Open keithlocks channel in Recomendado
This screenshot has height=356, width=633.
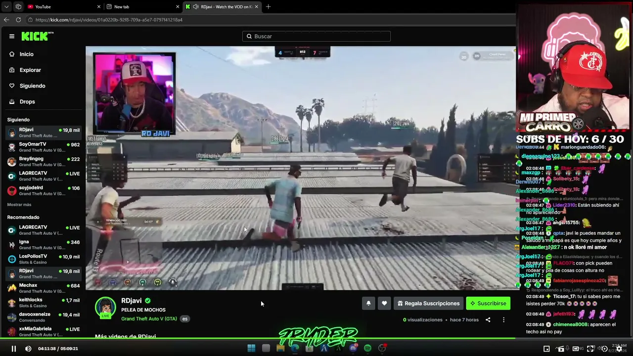(x=43, y=302)
